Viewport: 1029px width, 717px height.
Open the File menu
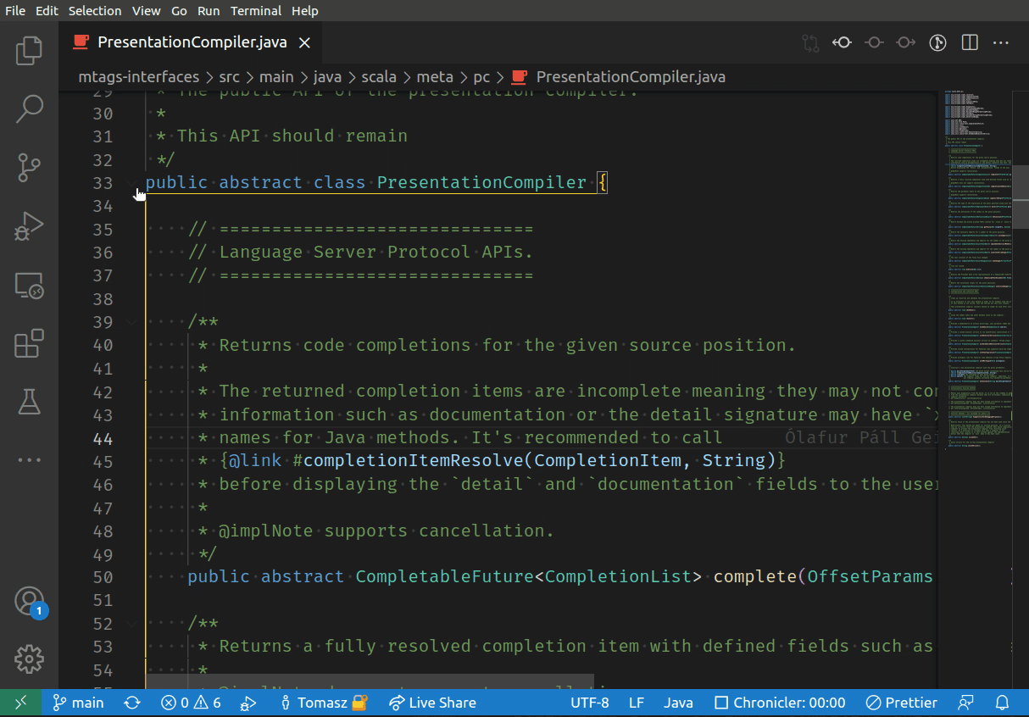point(15,11)
